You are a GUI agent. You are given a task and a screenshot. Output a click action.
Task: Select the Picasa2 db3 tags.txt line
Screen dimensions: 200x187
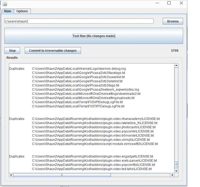point(76,85)
